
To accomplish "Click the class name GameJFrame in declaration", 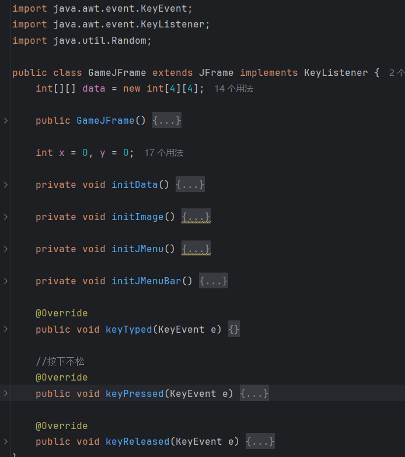I will click(117, 72).
